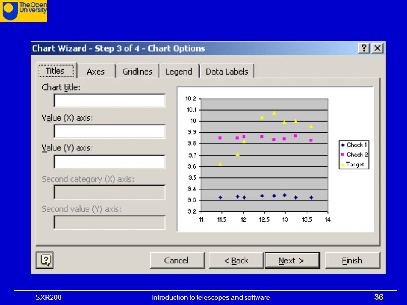Screen dimensions: 407x305
Task: Click the 11 x-axis label in preview
Action: tap(201, 220)
